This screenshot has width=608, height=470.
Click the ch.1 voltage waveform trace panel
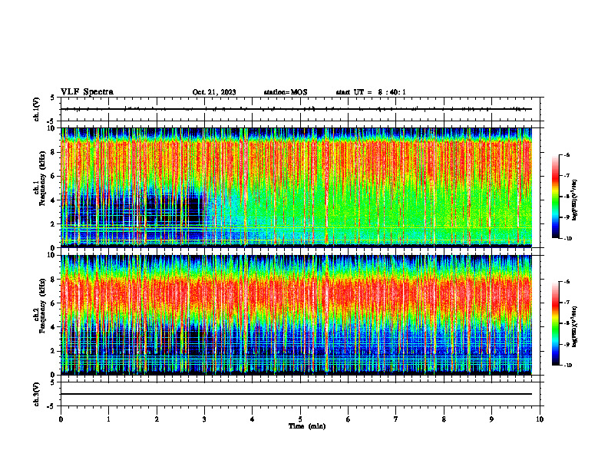300,109
